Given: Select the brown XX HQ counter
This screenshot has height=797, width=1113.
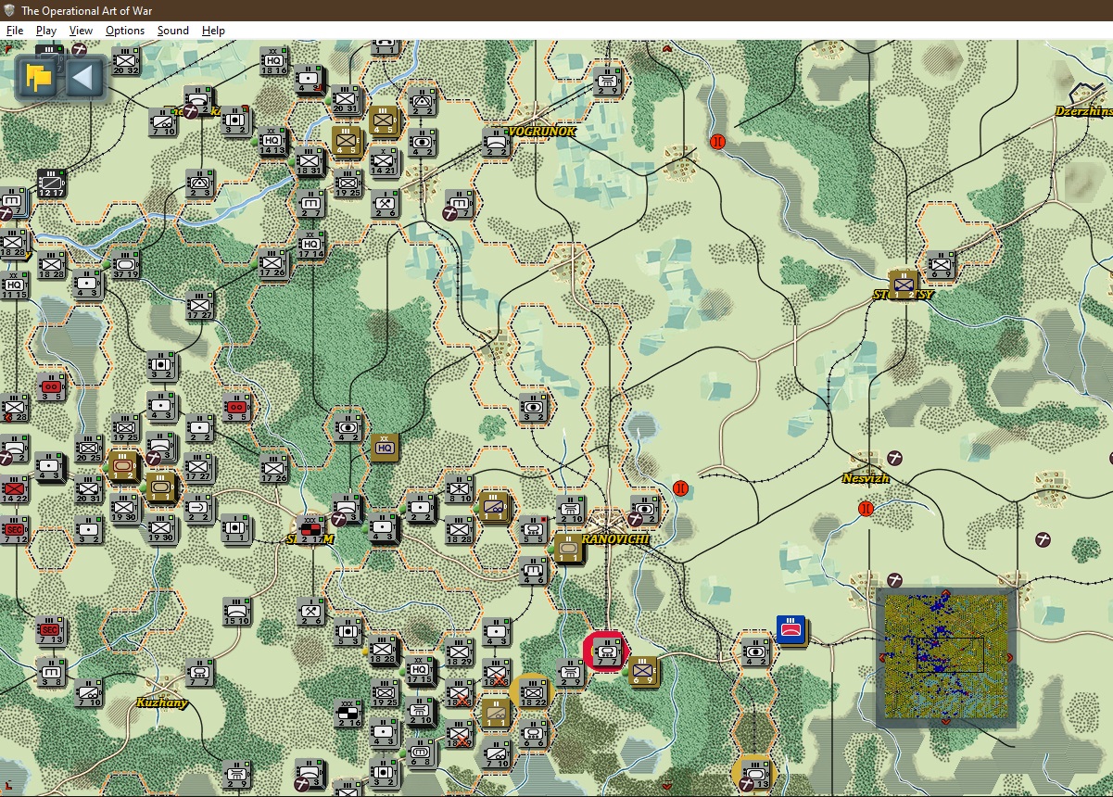Looking at the screenshot, I should click(x=385, y=448).
